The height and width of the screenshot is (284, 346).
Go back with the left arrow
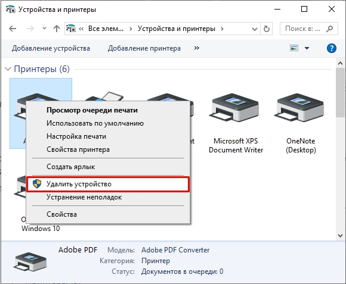point(13,29)
